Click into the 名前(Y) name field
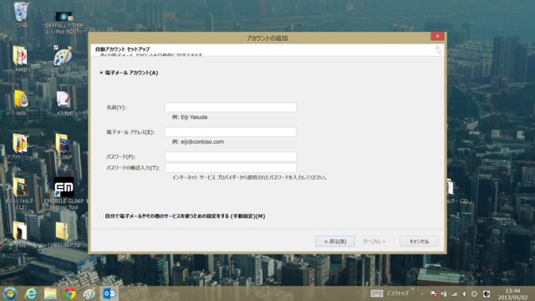 pyautogui.click(x=231, y=107)
